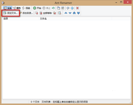Click the blue about globe icon

(x=72, y=8)
